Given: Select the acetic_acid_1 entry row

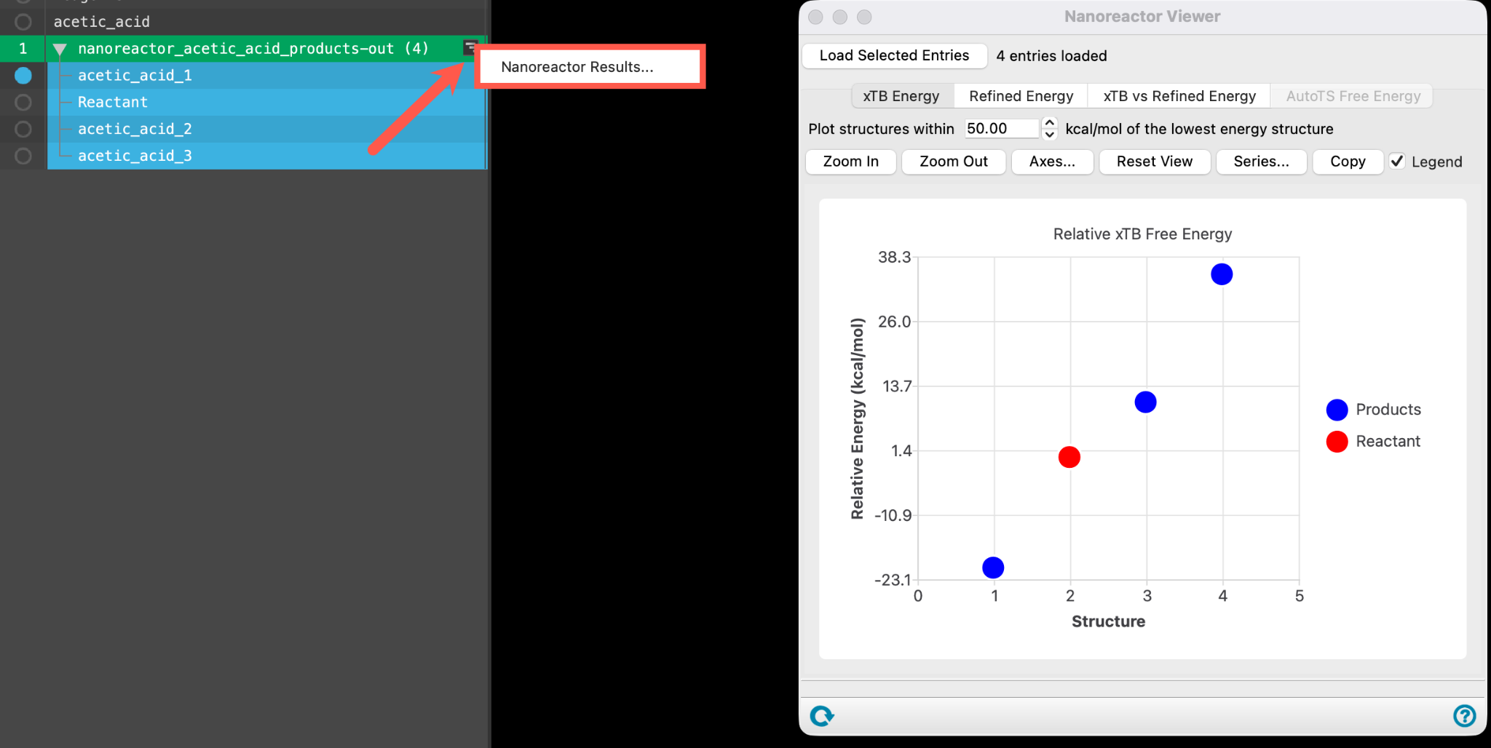Looking at the screenshot, I should pos(266,75).
